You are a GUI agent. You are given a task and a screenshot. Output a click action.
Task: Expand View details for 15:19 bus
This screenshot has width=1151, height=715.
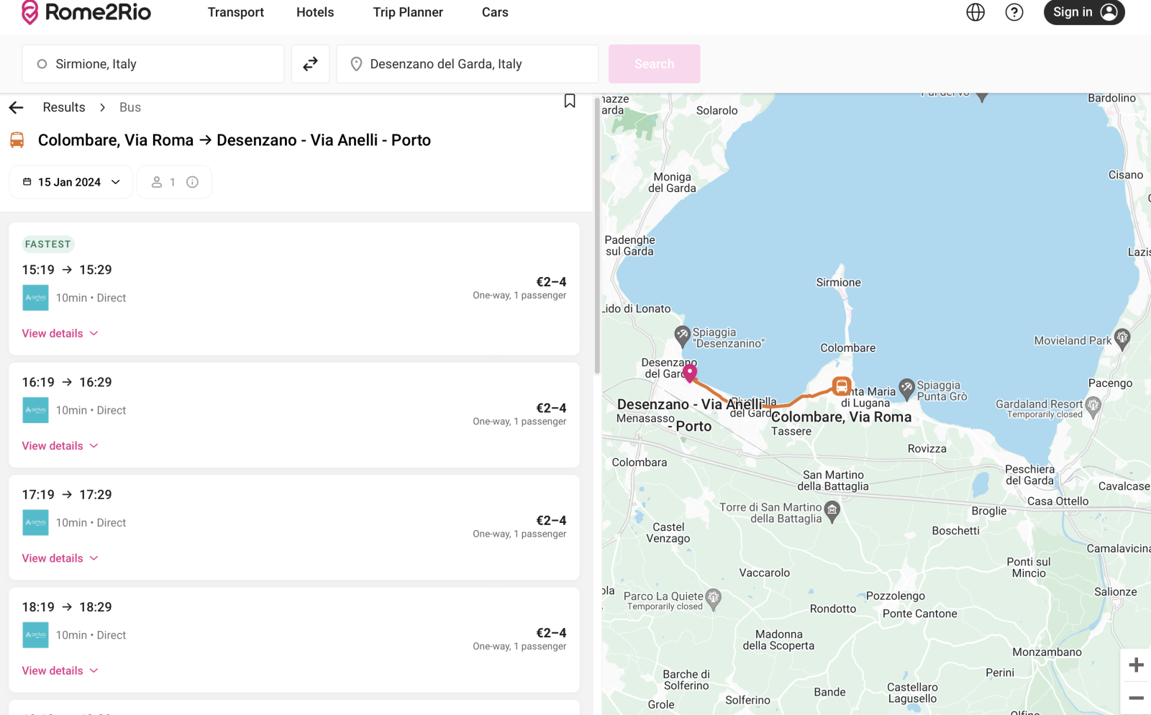click(x=60, y=334)
